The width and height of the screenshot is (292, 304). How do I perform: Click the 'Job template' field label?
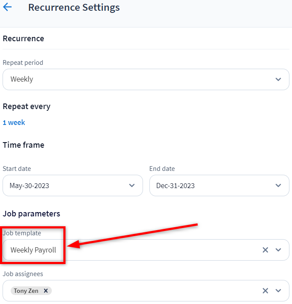point(22,233)
